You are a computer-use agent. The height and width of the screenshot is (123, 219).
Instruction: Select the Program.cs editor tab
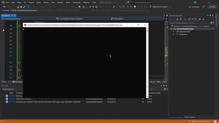6,15
